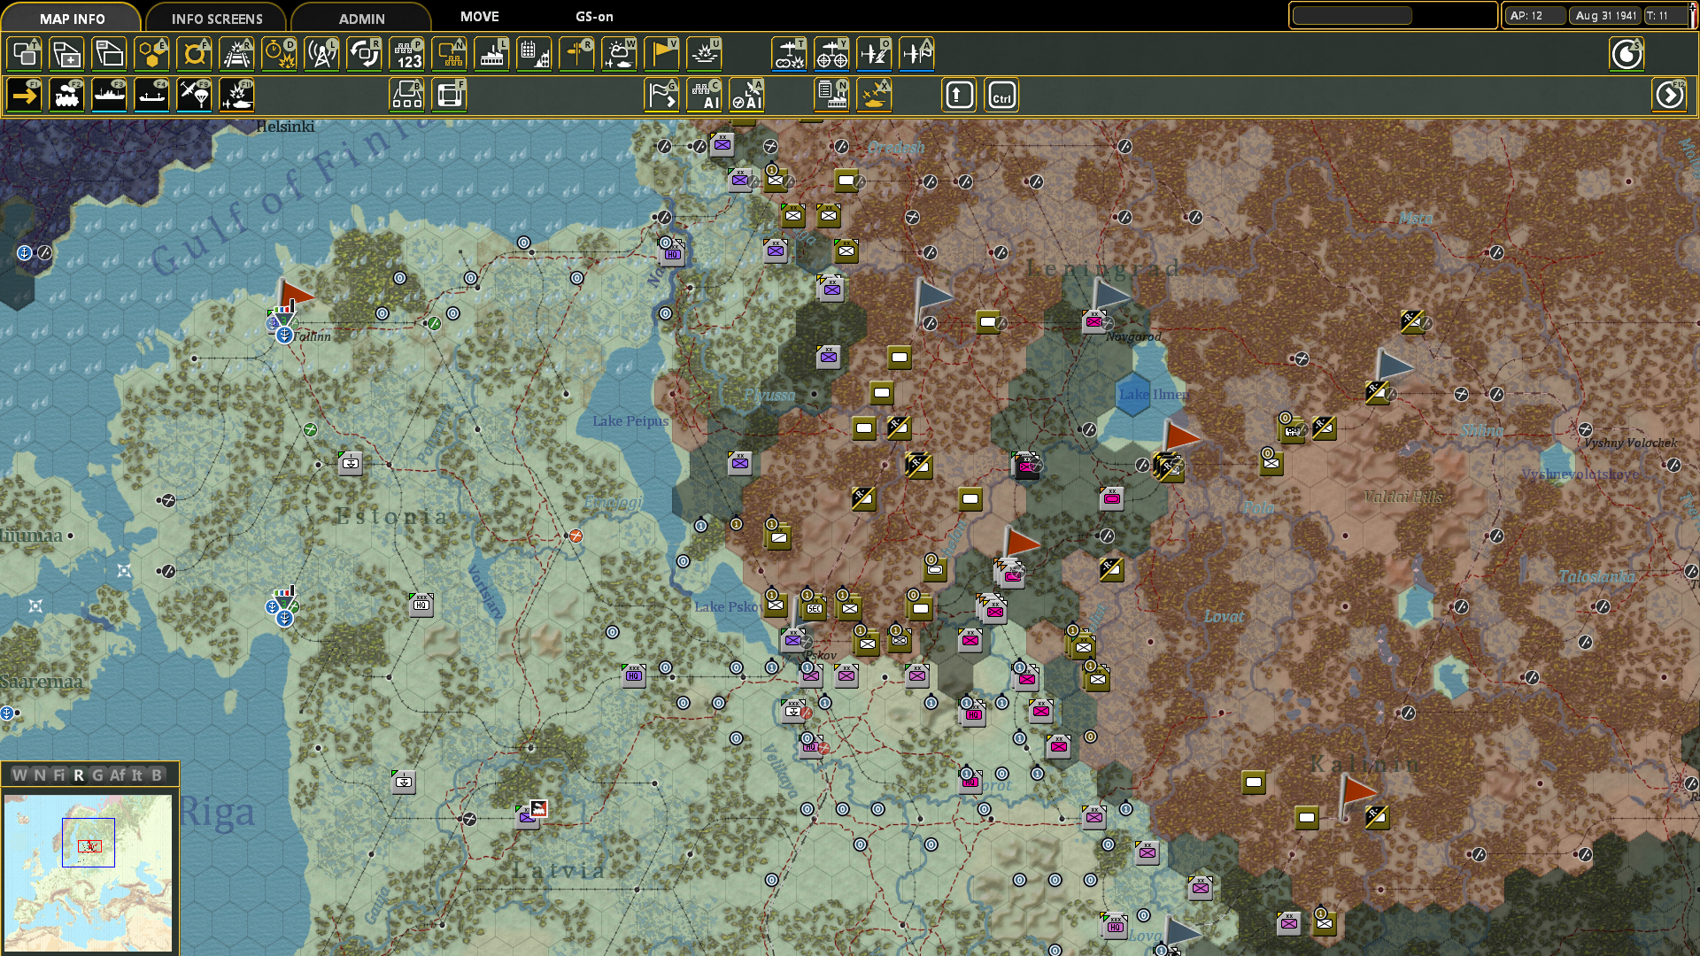The image size is (1700, 956).
Task: Toggle the factory locations map overlay
Action: click(491, 54)
